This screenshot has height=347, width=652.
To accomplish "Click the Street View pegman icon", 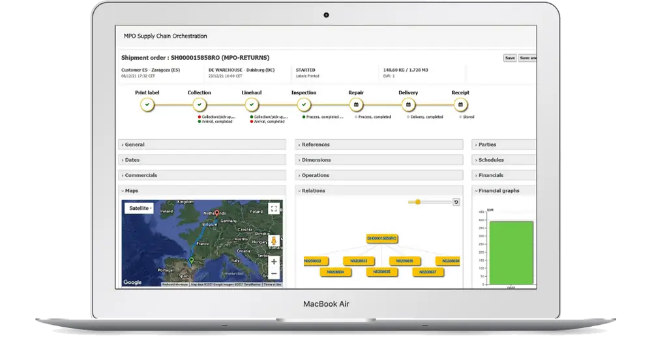I will pyautogui.click(x=274, y=242).
